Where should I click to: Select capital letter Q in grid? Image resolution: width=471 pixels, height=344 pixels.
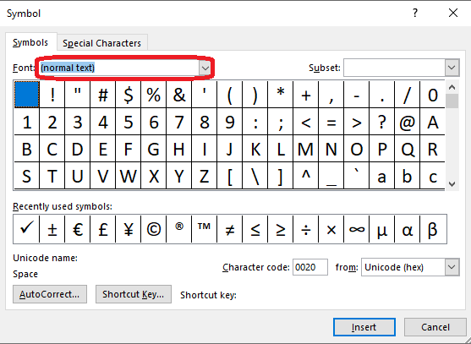(407, 149)
